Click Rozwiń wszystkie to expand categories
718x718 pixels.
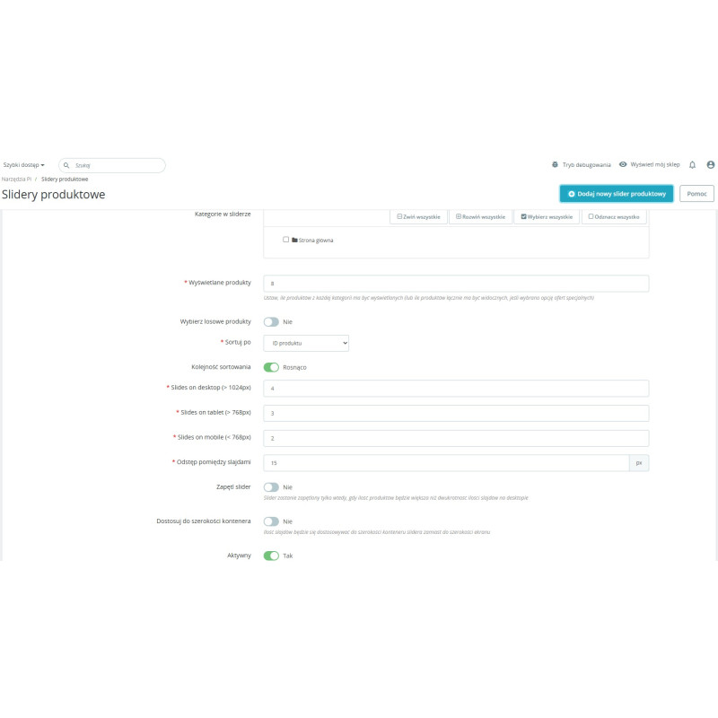coord(480,217)
